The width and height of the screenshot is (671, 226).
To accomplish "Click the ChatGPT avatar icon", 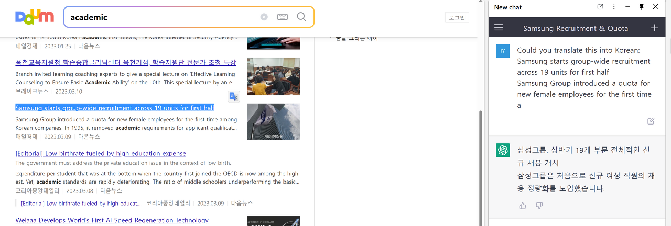I will point(503,150).
